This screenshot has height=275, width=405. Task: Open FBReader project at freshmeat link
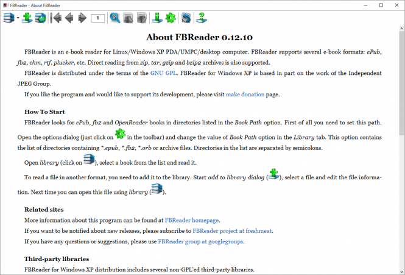point(232,231)
